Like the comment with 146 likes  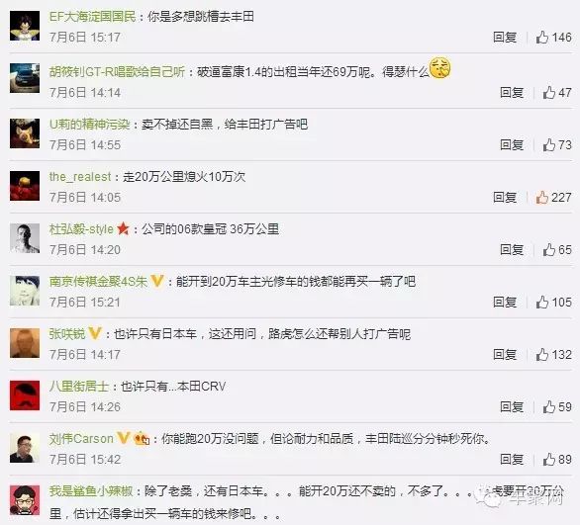coord(542,37)
